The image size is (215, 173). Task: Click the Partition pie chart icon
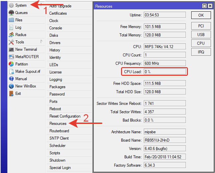click(x=11, y=64)
